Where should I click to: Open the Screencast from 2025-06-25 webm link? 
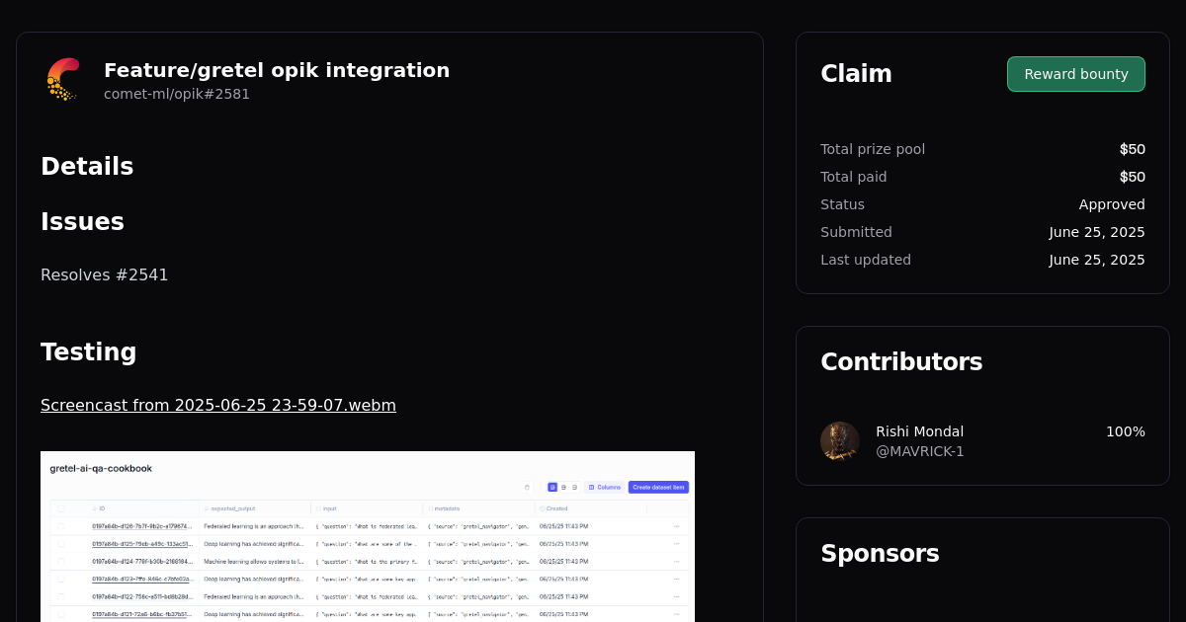tap(217, 405)
